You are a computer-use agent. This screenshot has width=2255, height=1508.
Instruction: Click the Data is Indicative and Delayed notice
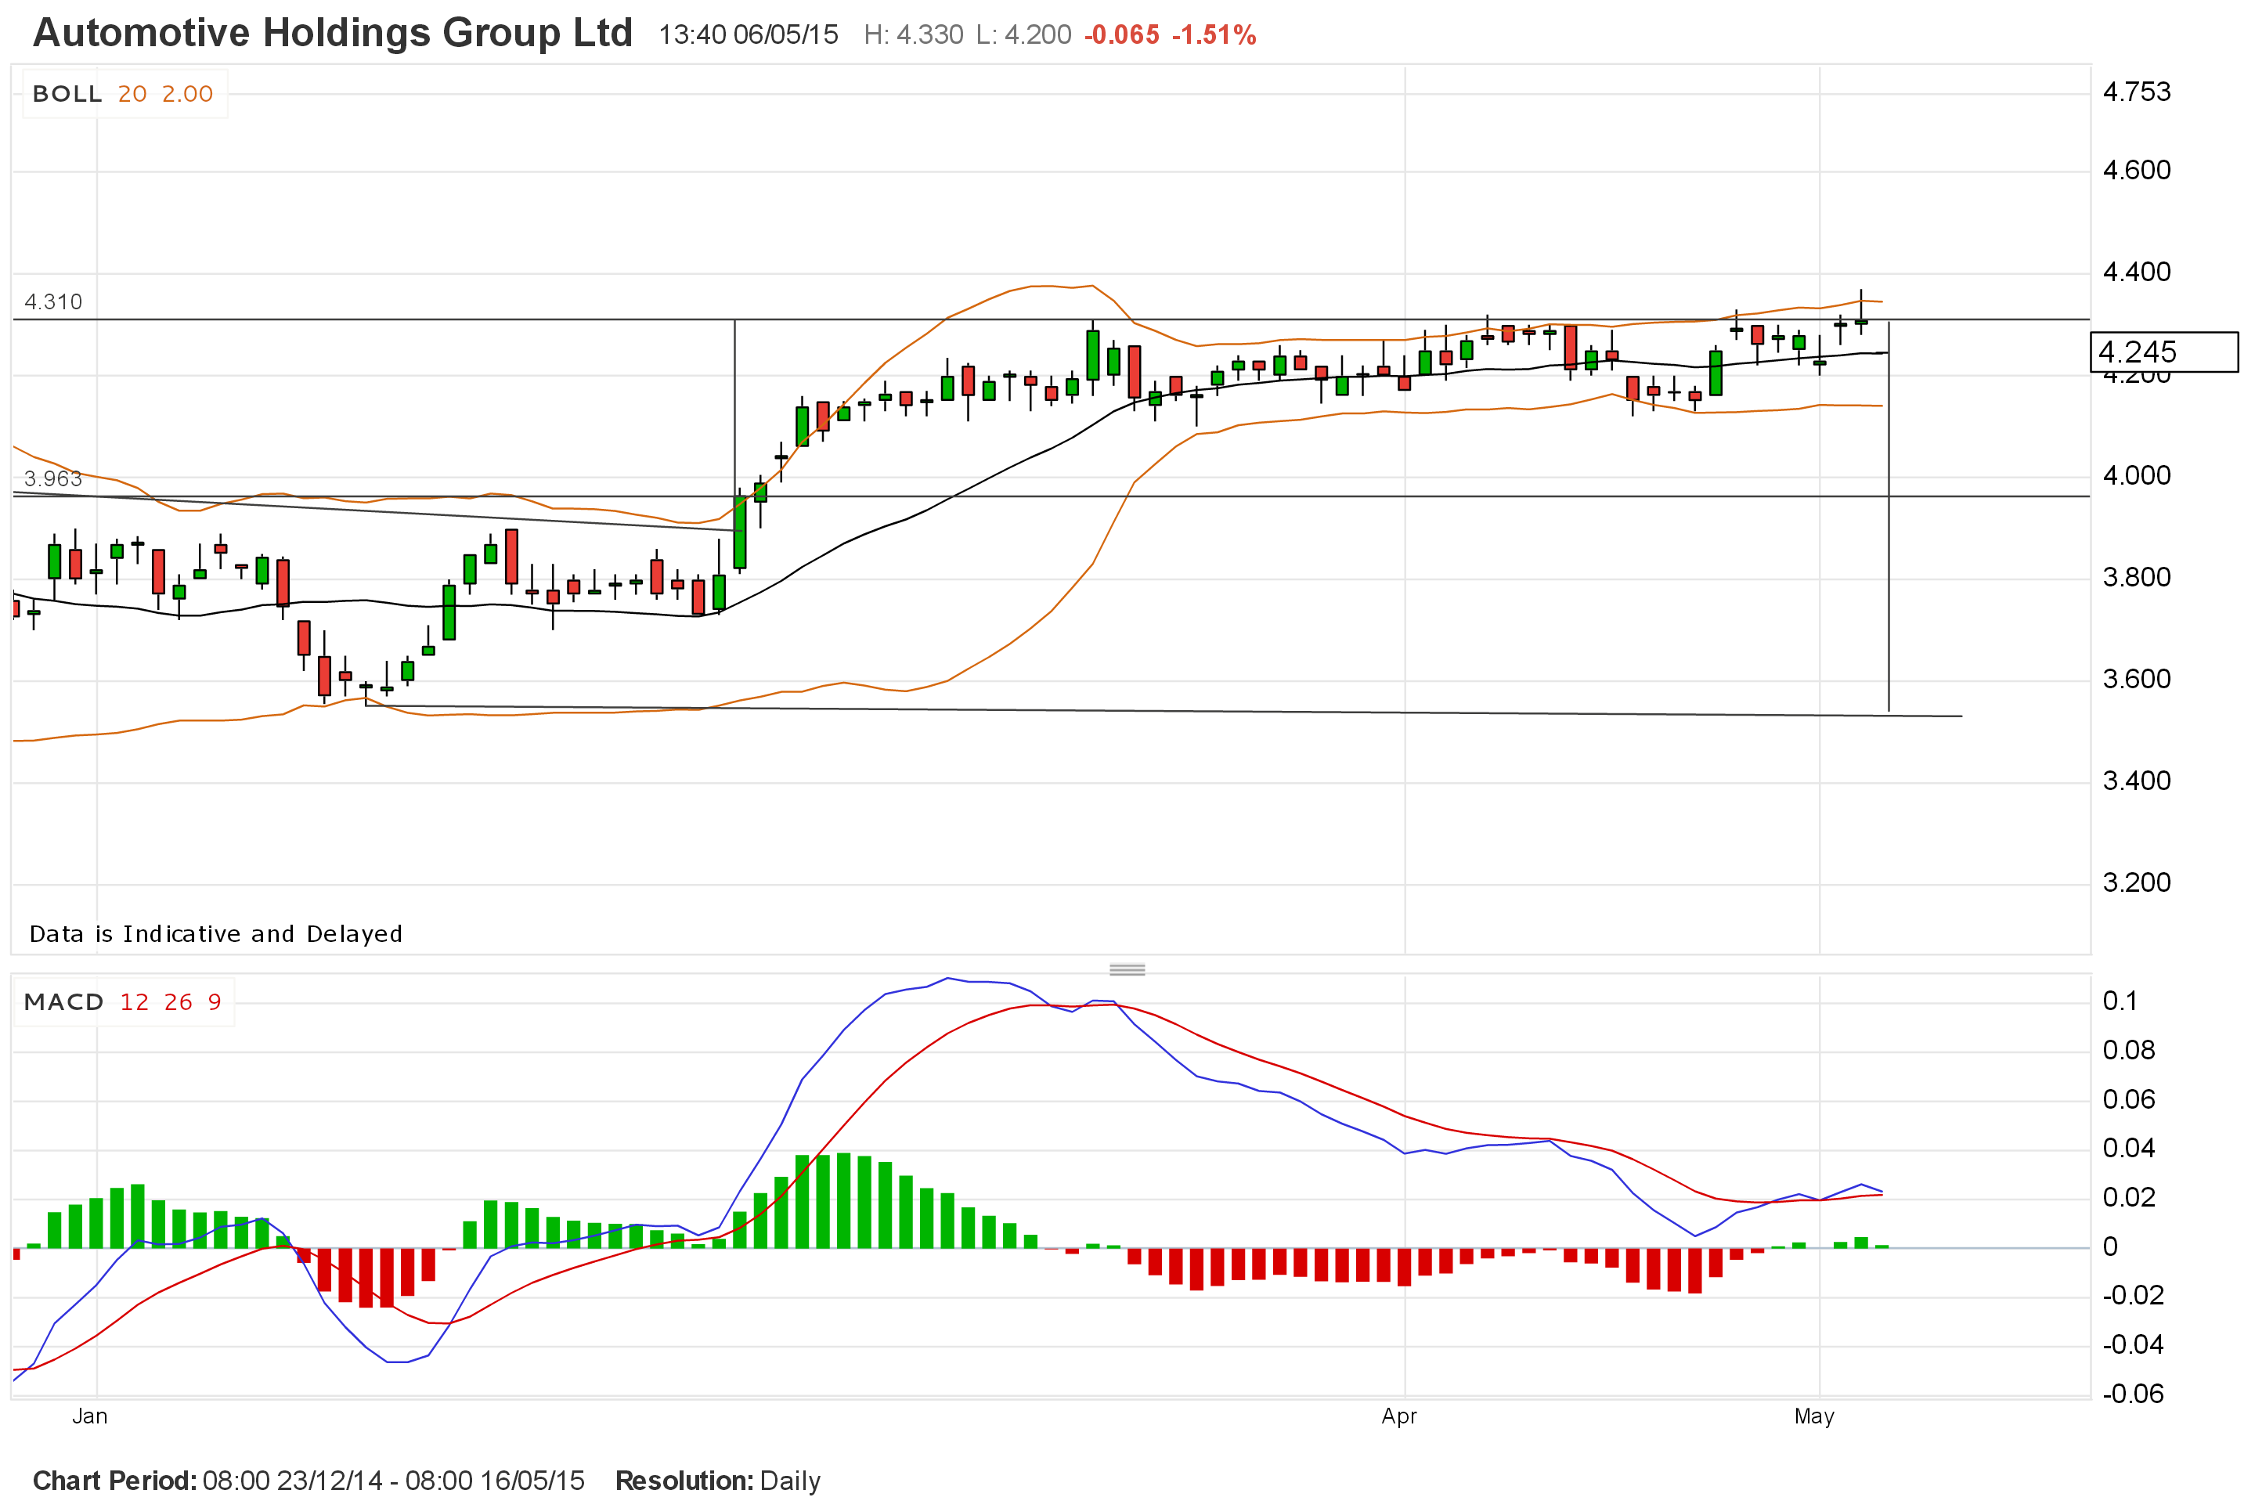216,934
